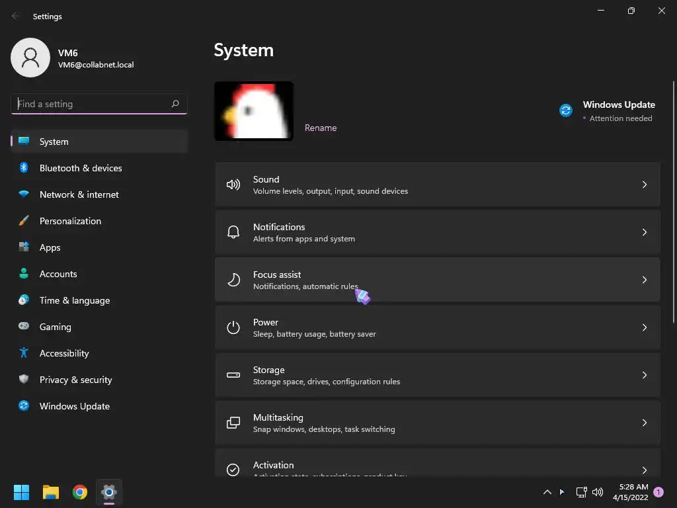Click the Privacy & security shield icon
This screenshot has width=677, height=508.
click(x=24, y=379)
